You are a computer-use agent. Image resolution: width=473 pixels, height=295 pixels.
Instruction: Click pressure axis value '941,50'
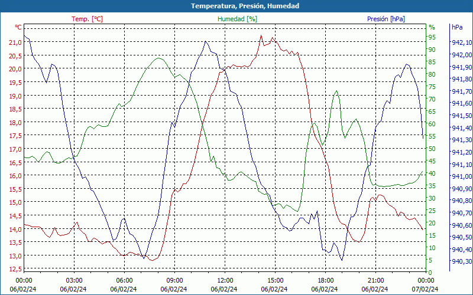click(462, 116)
